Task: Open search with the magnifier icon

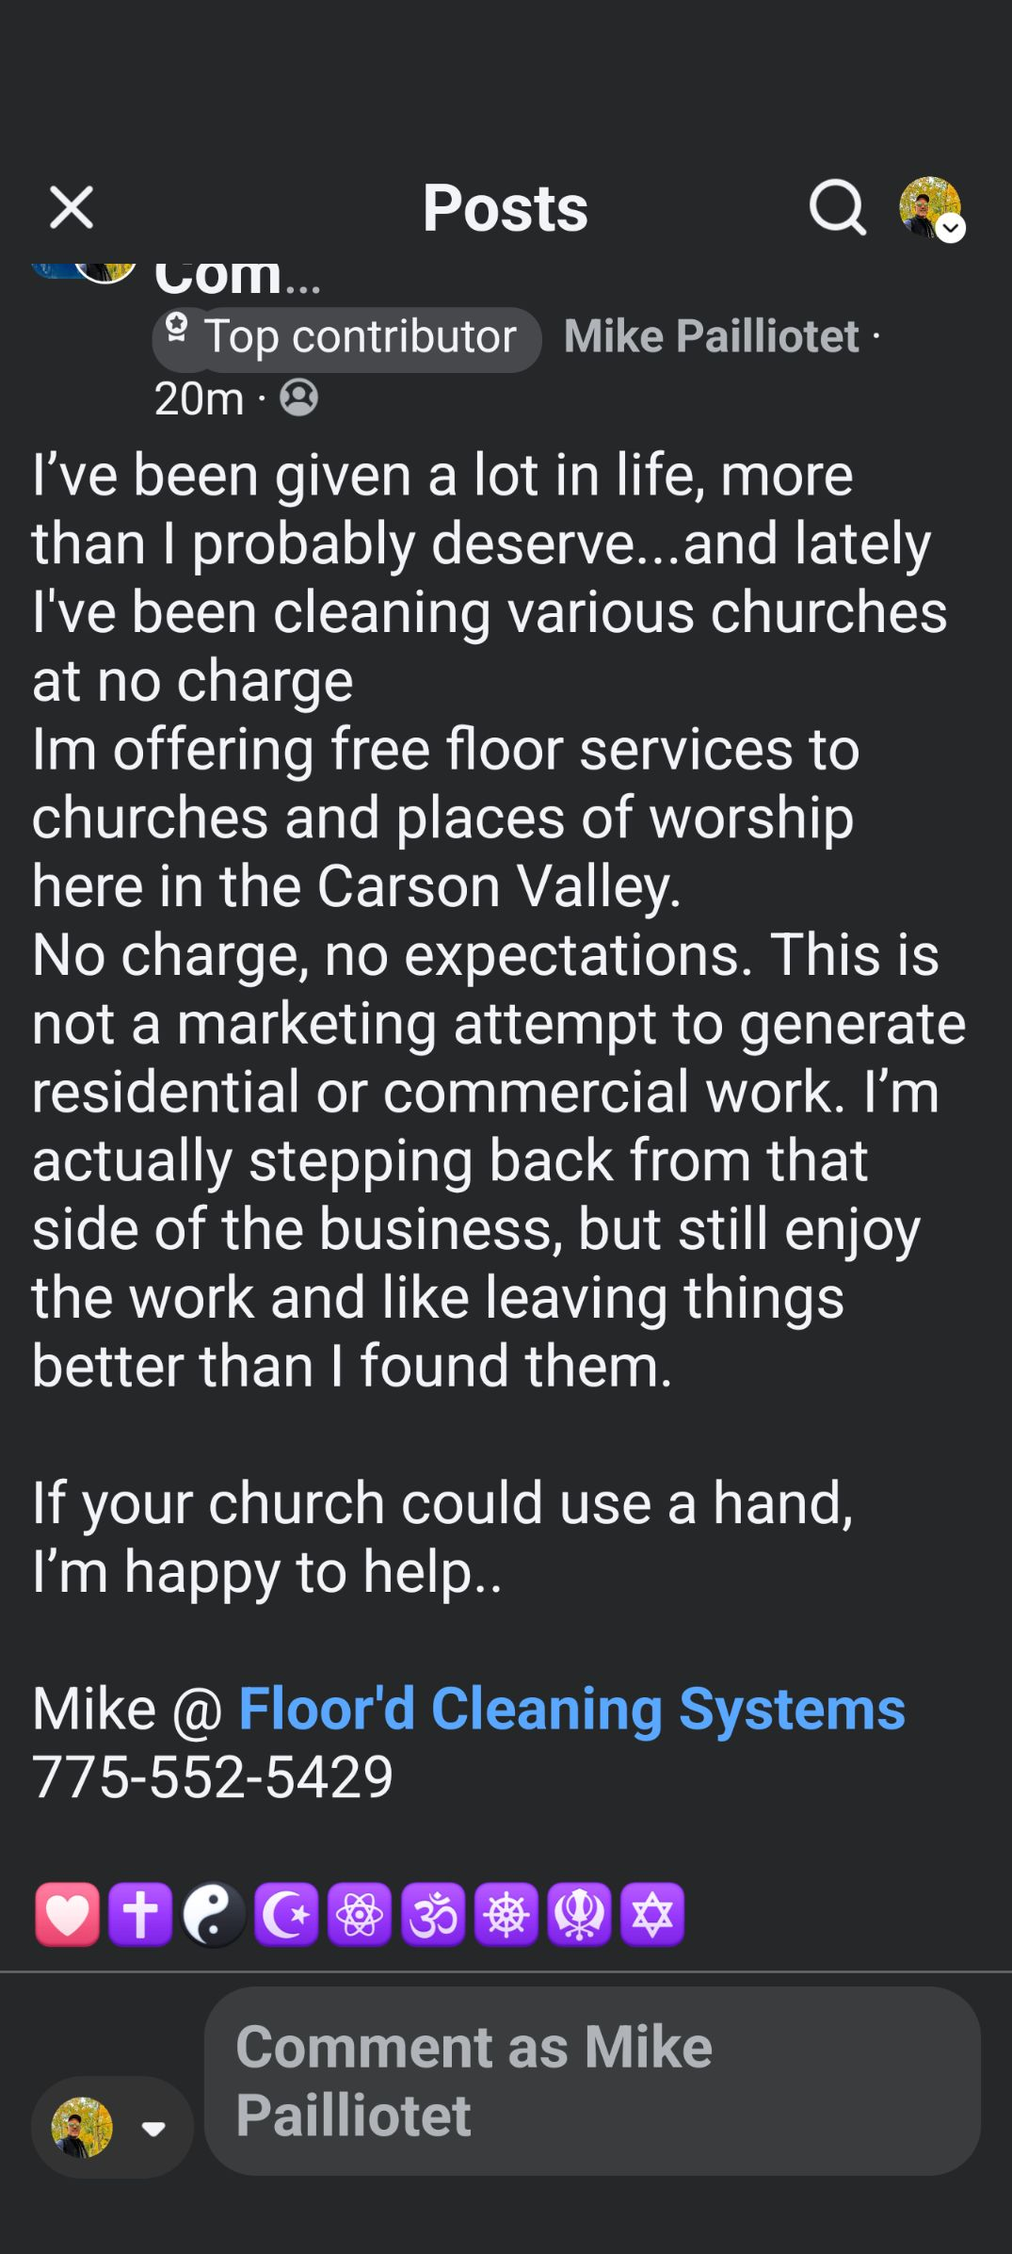Action: (x=837, y=207)
